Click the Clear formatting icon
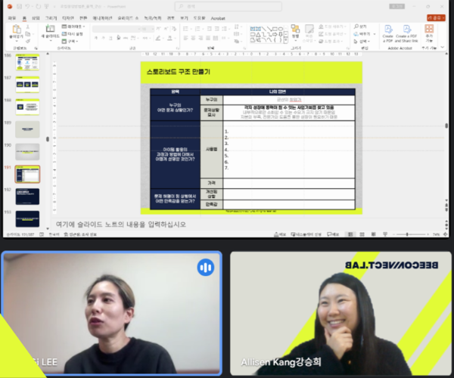 (x=174, y=29)
